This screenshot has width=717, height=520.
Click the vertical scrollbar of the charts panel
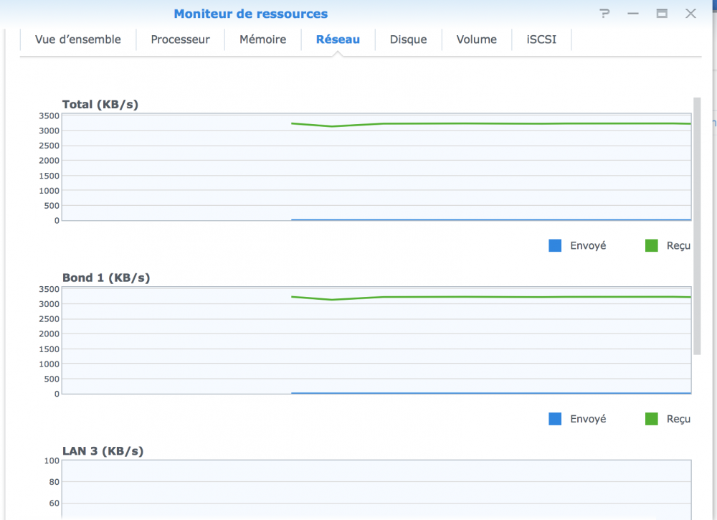pos(697,226)
